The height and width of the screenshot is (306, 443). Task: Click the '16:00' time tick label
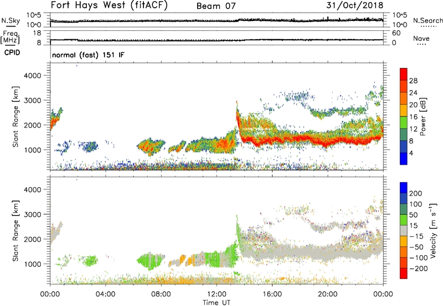tap(272, 294)
